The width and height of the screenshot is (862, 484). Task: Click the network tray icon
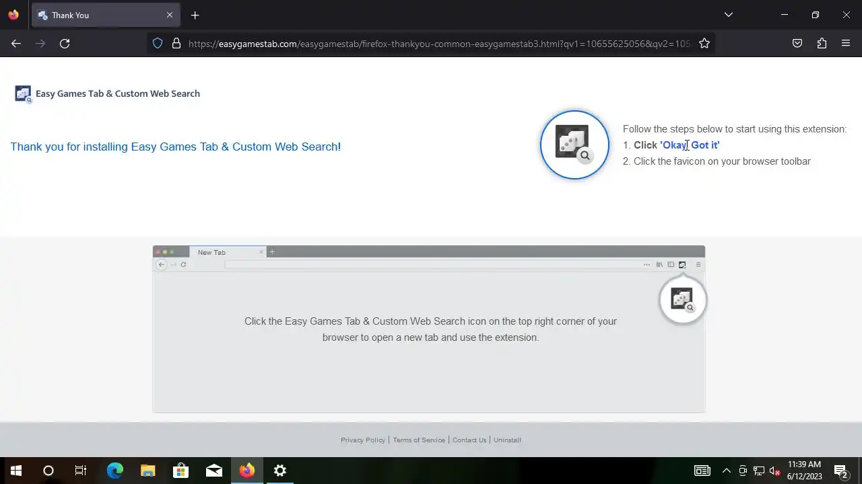coord(759,471)
